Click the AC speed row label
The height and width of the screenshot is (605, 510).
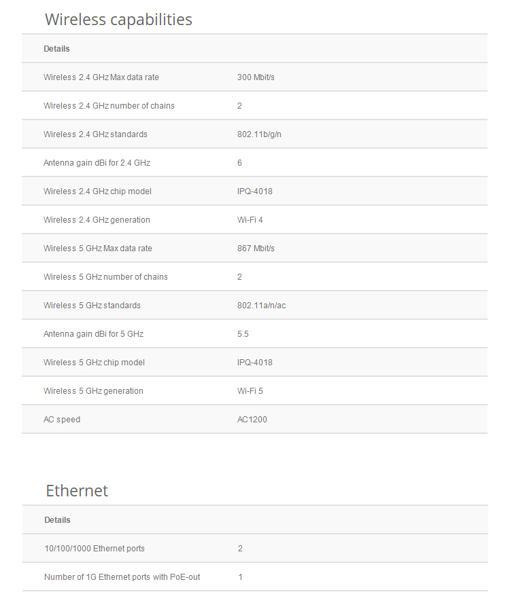(x=62, y=420)
